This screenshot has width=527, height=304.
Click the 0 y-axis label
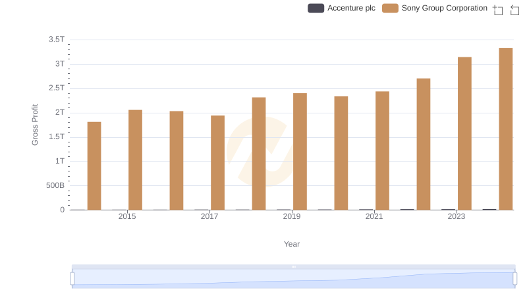(x=62, y=210)
